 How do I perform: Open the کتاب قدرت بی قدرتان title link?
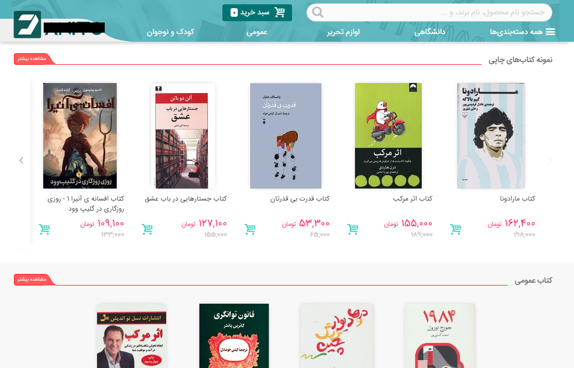click(x=300, y=199)
